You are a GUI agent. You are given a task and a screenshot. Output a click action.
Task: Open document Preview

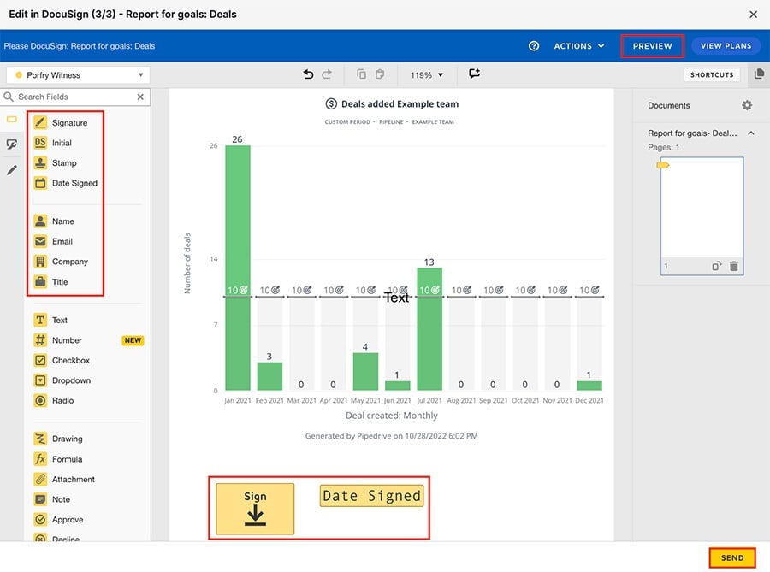point(652,45)
